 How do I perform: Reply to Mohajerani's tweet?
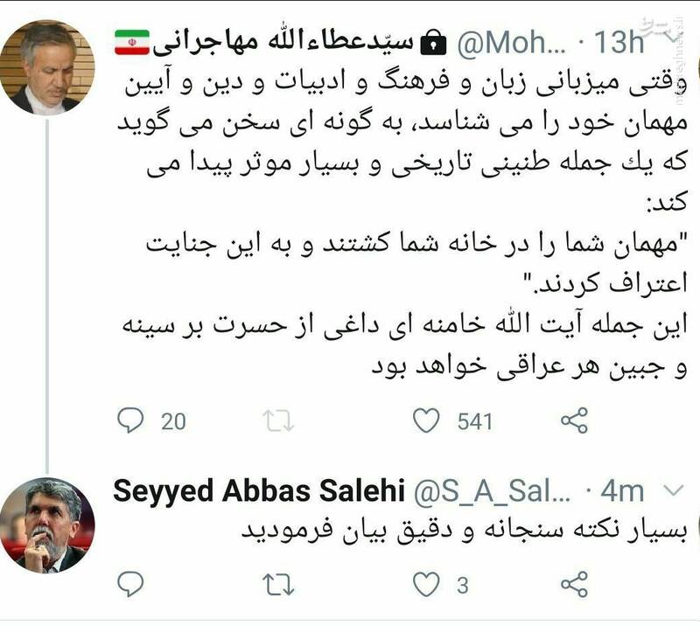(130, 421)
